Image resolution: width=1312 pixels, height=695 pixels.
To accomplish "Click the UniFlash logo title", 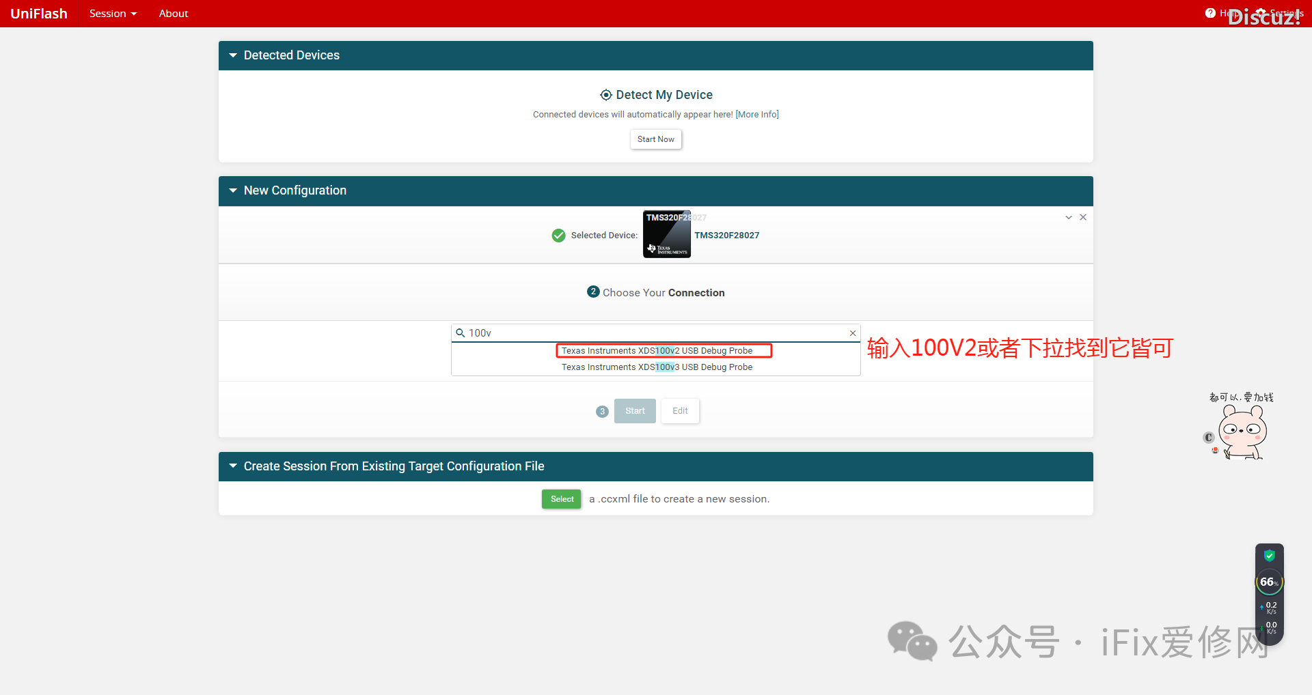I will coord(39,14).
